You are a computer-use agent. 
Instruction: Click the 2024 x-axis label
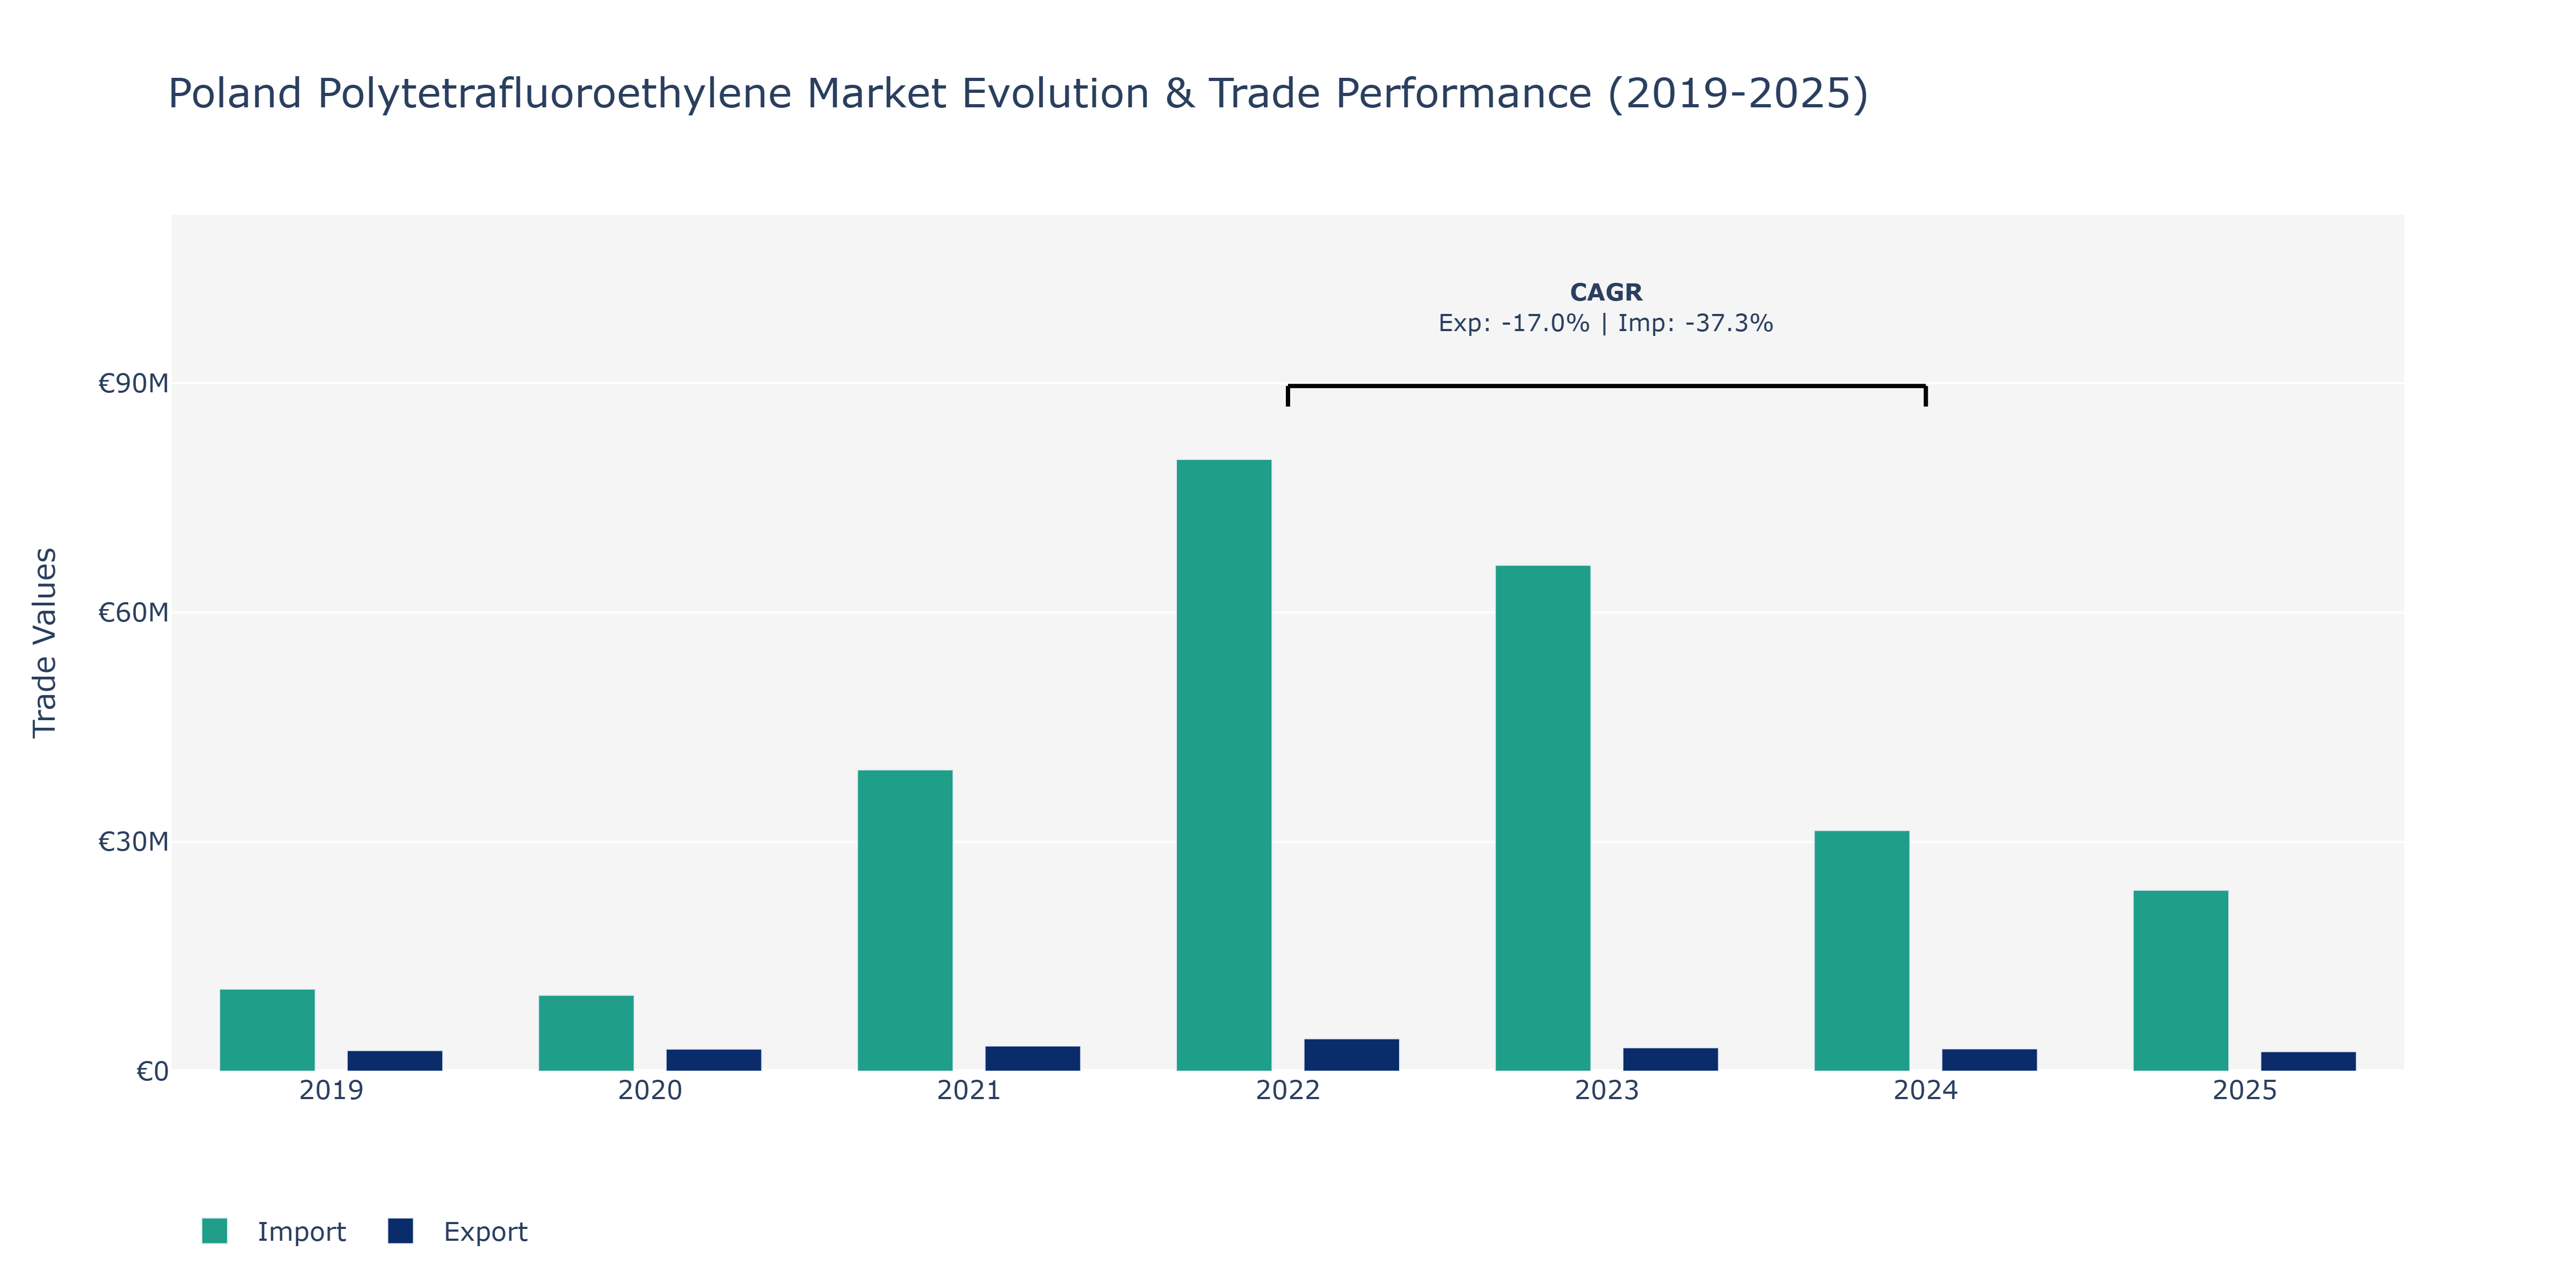click(x=1926, y=1090)
